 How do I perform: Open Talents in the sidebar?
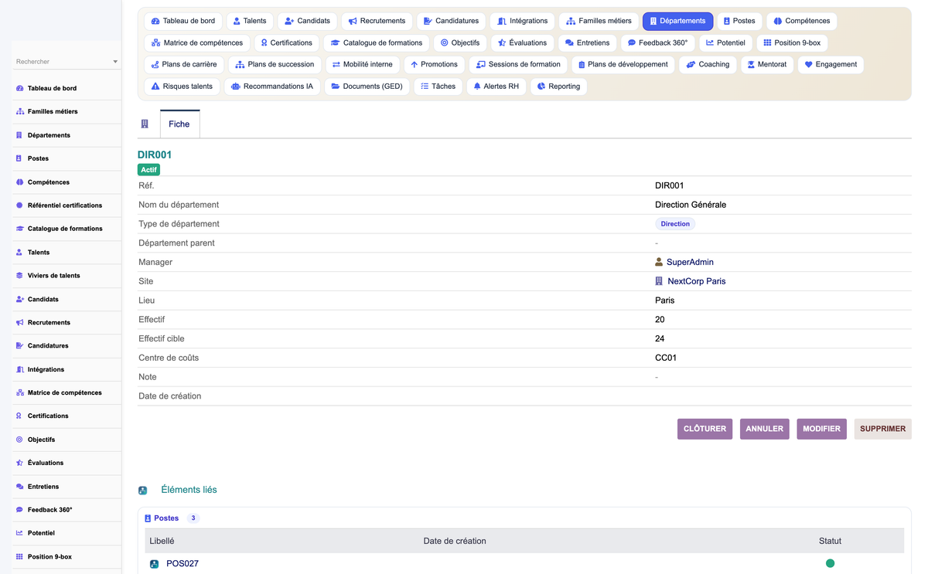[39, 252]
